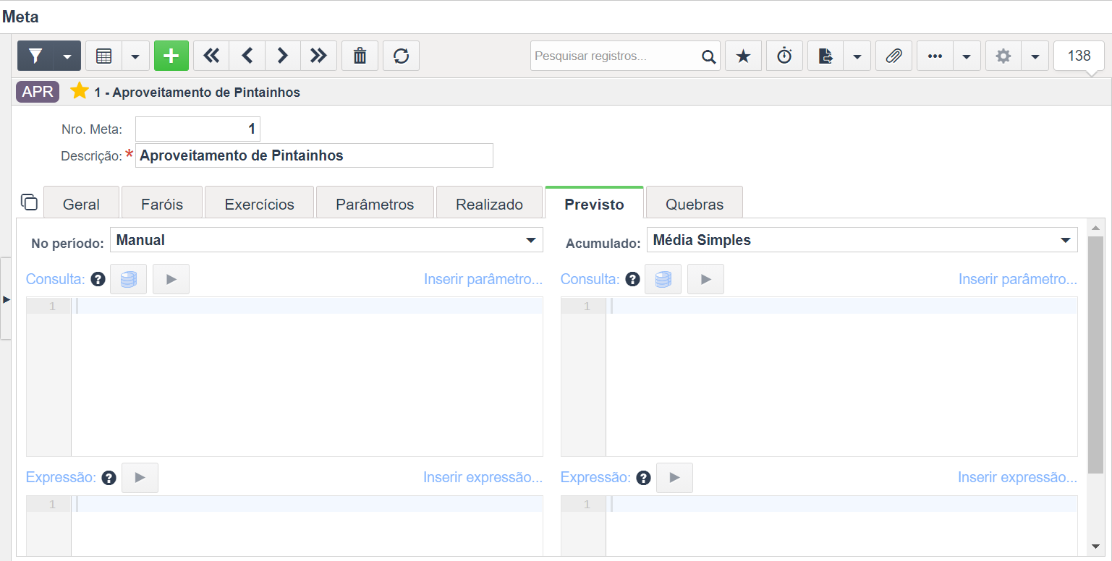Open the Acumulado Média Simples dropdown

862,240
